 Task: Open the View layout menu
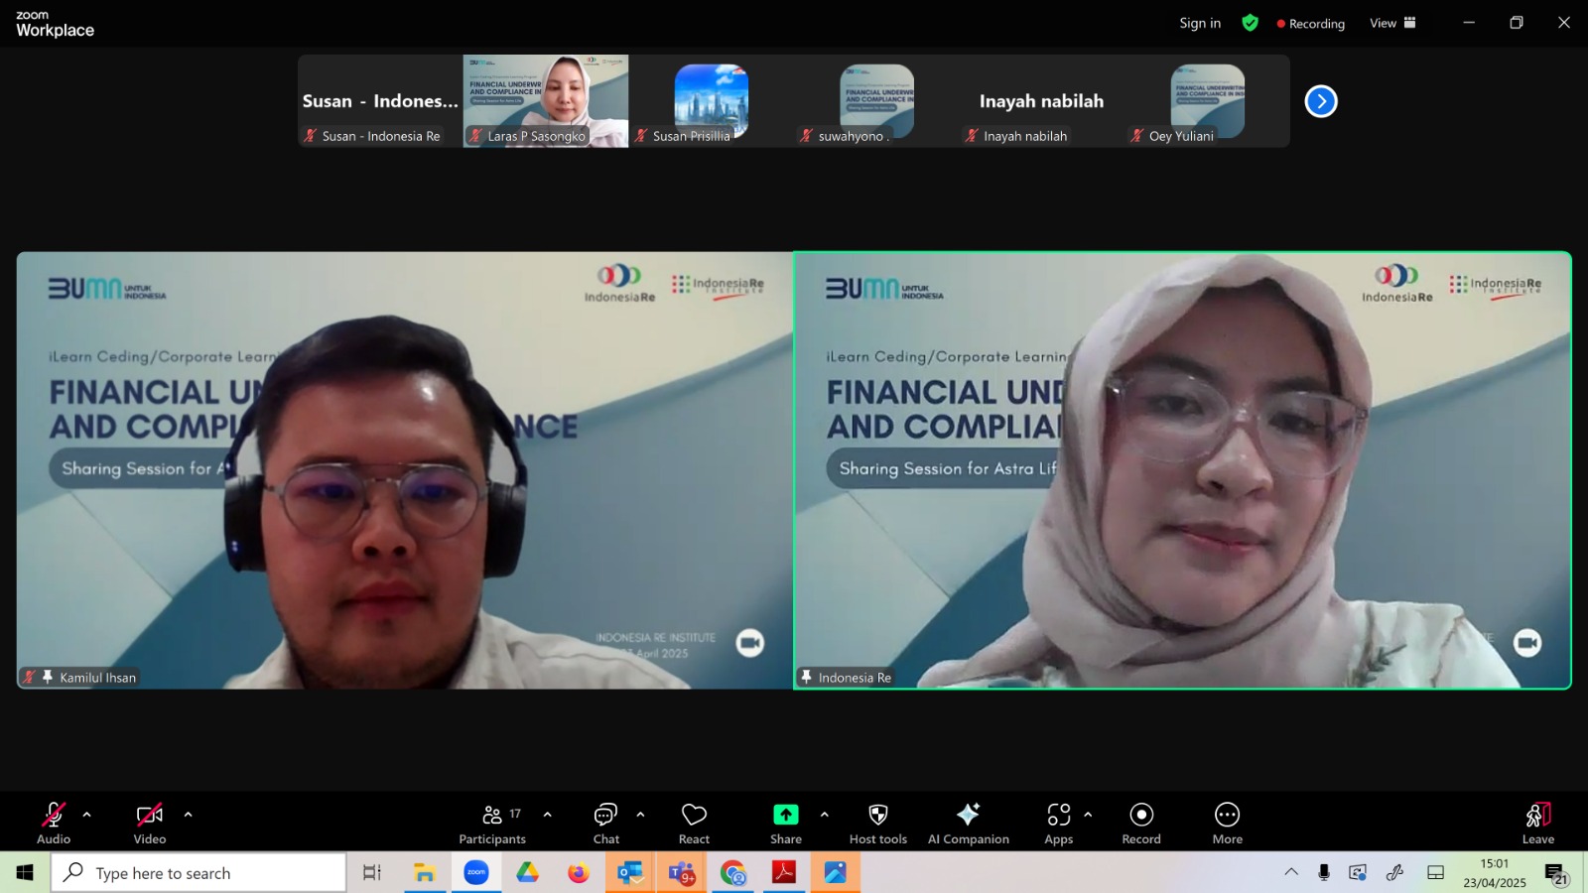1393,23
